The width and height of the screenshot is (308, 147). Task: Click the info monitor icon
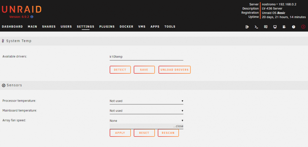(x=275, y=27)
